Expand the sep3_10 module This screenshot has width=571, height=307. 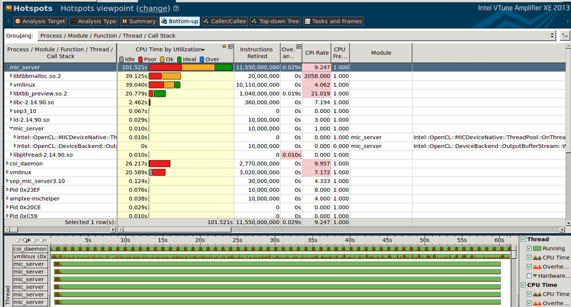point(11,111)
